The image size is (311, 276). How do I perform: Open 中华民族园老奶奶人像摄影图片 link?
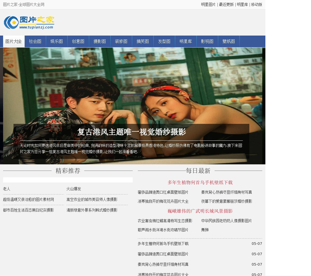coord(227,221)
